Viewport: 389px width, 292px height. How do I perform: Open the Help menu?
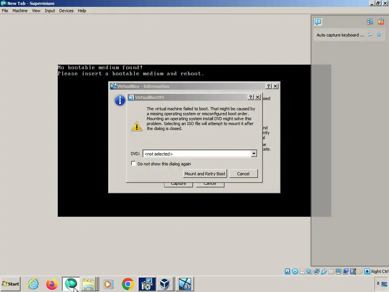[x=82, y=11]
